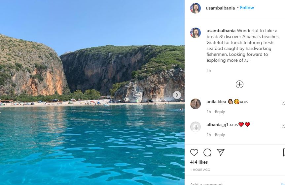The width and height of the screenshot is (285, 185).
Task: Go to next photo using right chevron
Action: [177, 95]
